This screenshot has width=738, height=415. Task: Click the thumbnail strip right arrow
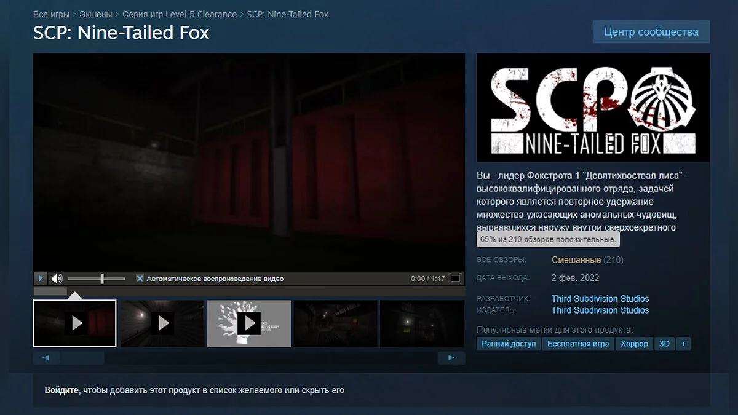coord(451,357)
